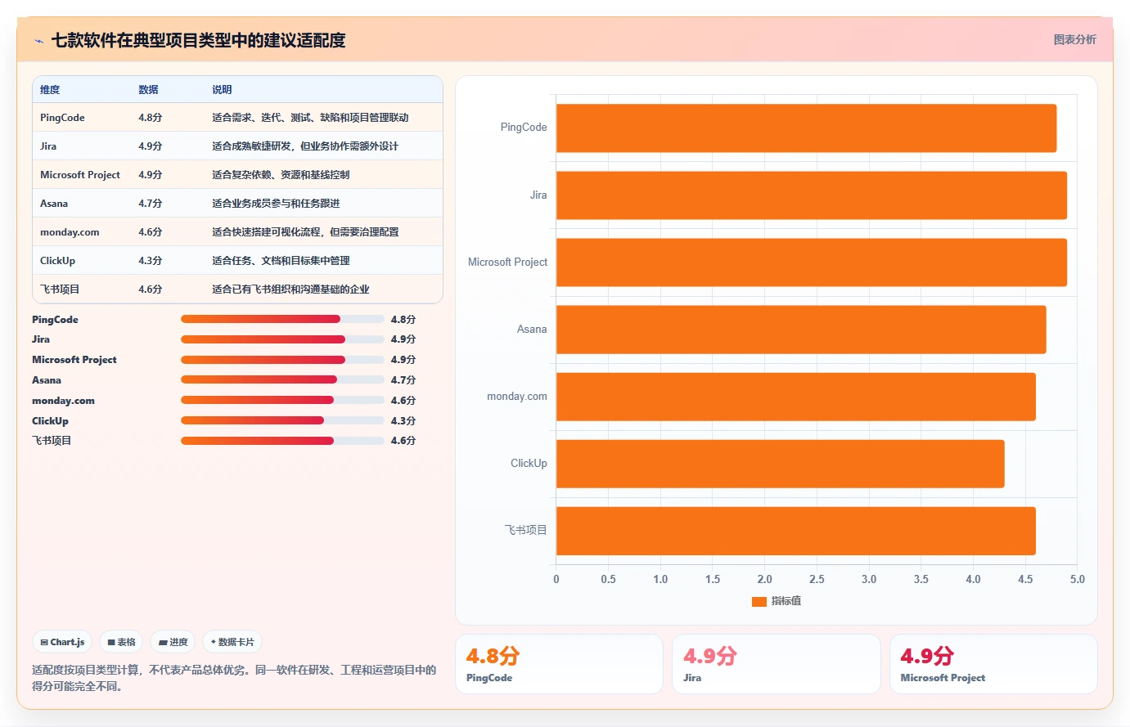Click the 0 tick on the chart x-axis
This screenshot has width=1130, height=727.
pyautogui.click(x=556, y=579)
